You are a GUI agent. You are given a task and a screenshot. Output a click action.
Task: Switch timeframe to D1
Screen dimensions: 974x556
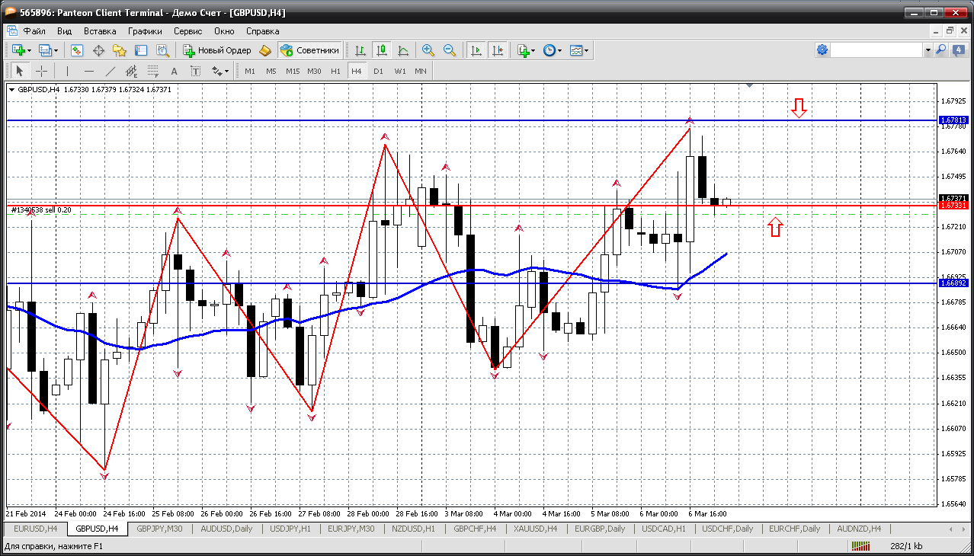[x=378, y=71]
